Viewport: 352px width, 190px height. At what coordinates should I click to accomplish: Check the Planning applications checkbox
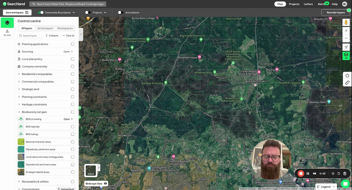tap(73, 44)
